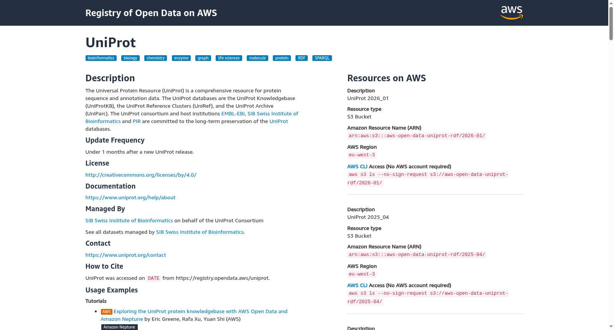Click the page vertical scrollbar thumb
This screenshot has height=330, width=614.
611,23
